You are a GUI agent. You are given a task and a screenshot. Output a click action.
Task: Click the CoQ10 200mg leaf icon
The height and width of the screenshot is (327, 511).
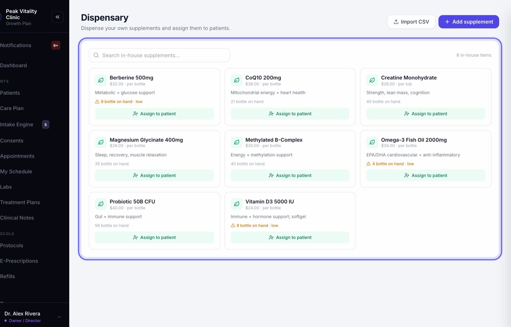[237, 80]
